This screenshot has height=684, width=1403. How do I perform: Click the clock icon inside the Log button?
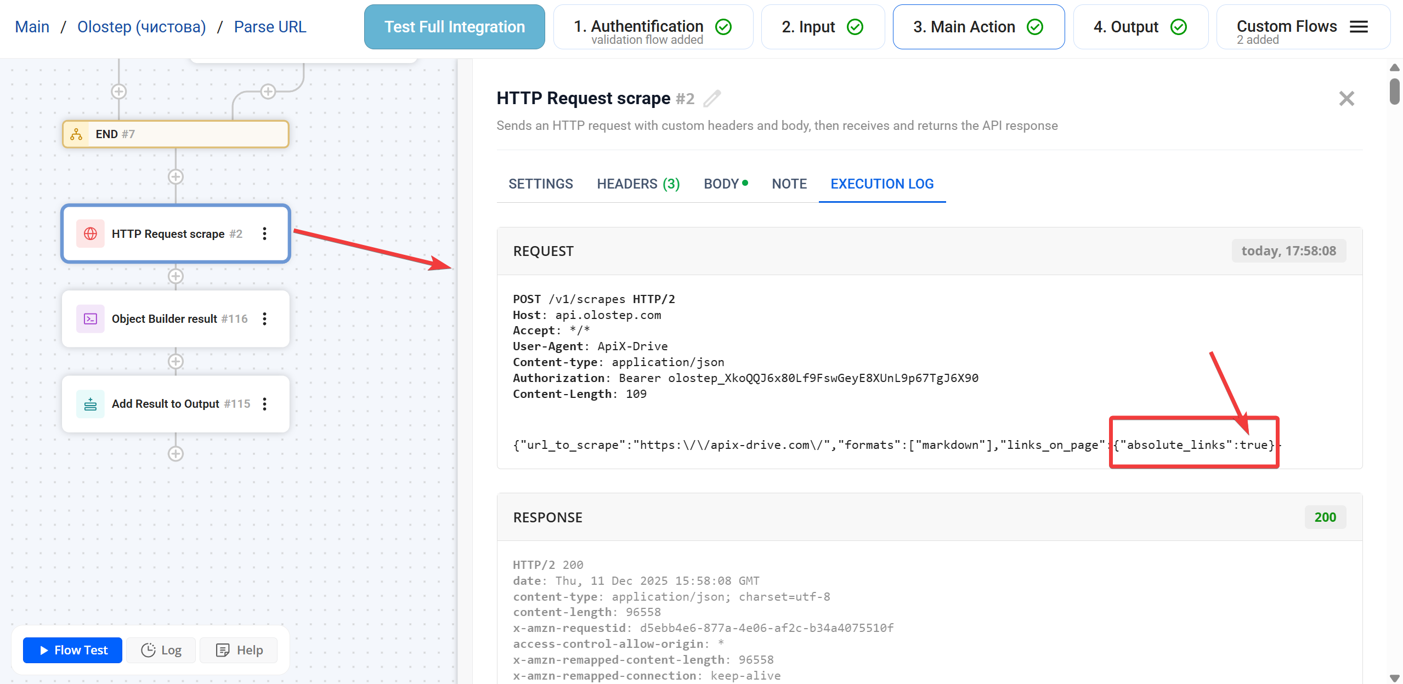(148, 650)
